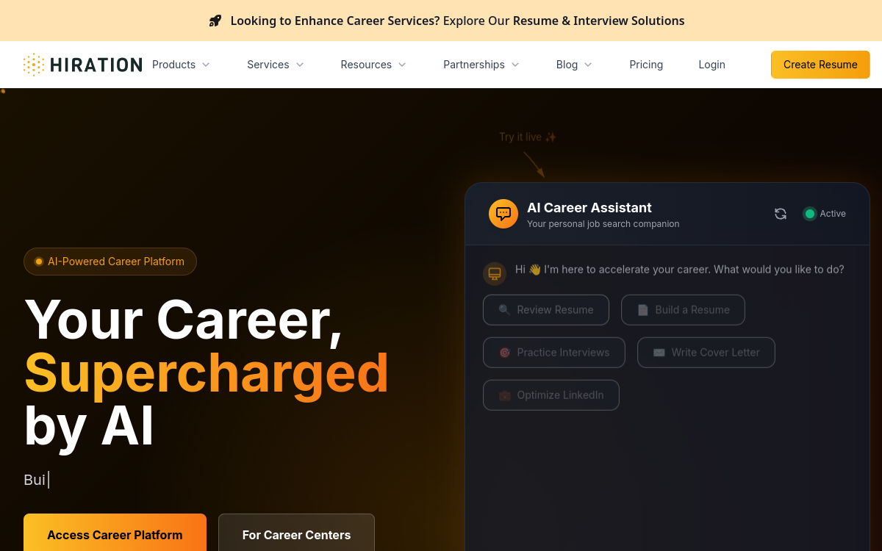Click the AI Career Assistant title
The height and width of the screenshot is (551, 882).
pos(589,208)
